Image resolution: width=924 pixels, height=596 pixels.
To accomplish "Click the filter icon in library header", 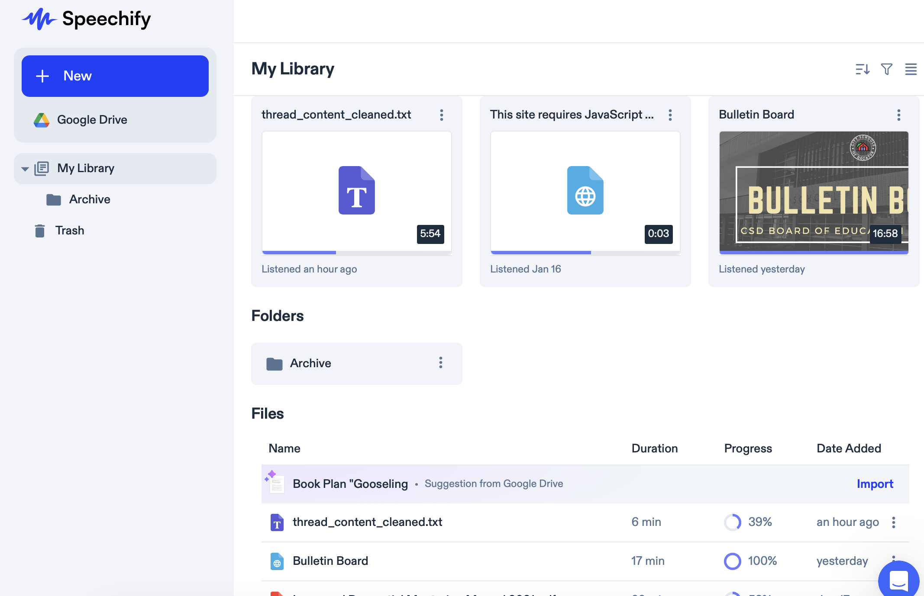I will tap(886, 68).
